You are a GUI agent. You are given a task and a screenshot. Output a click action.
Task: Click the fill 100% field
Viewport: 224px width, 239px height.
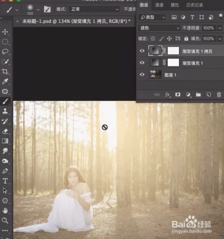click(x=209, y=39)
